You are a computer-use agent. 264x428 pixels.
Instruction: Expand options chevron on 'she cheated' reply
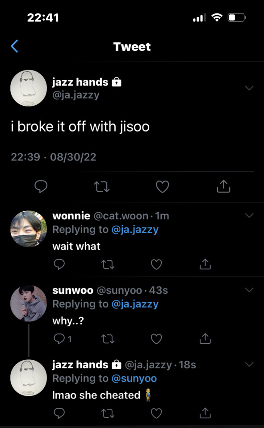(x=249, y=364)
